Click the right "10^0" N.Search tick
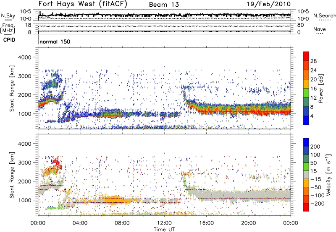This screenshot has width=336, height=232. click(303, 19)
